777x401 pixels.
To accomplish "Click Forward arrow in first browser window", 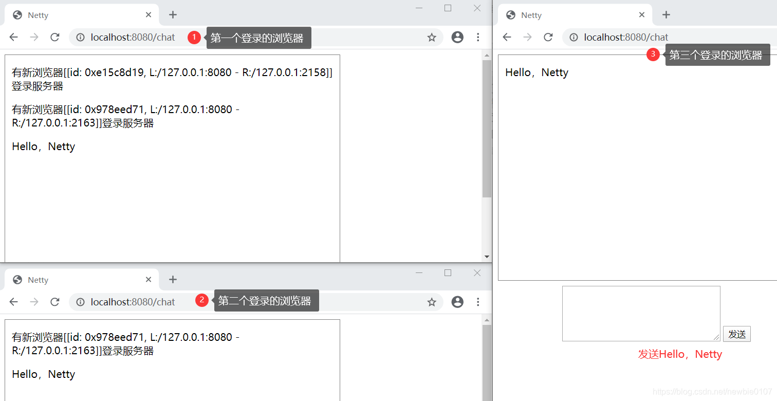I will pos(34,37).
